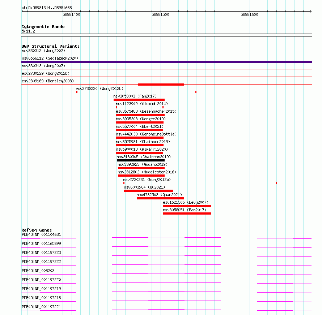The height and width of the screenshot is (315, 322).
Task: Open variant nsv4732503 (Quan2021)
Action: click(x=159, y=195)
